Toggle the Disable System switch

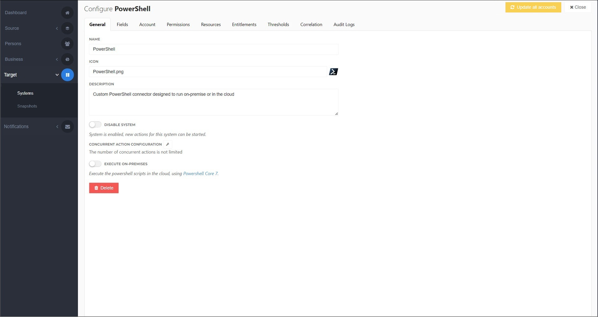coord(95,125)
